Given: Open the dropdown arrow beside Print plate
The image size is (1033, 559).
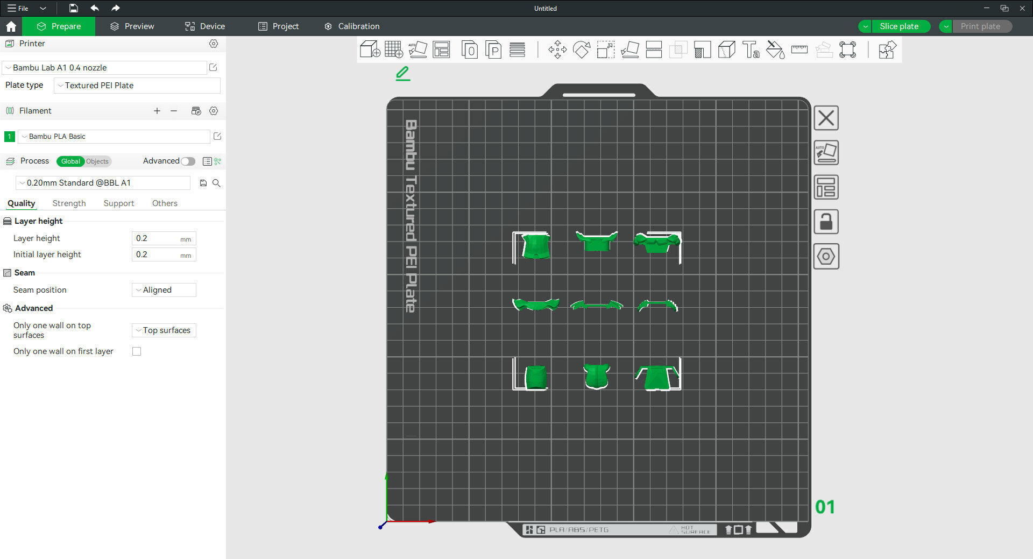Looking at the screenshot, I should (x=946, y=26).
